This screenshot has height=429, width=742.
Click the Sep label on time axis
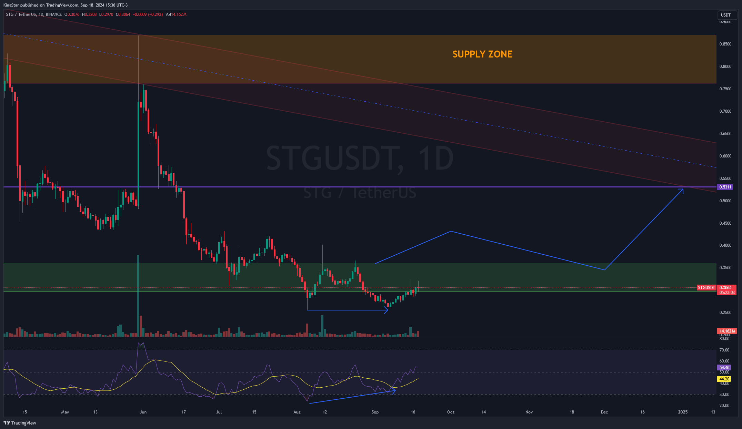(x=375, y=412)
